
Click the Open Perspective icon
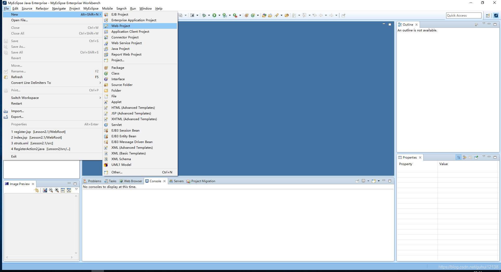point(488,16)
